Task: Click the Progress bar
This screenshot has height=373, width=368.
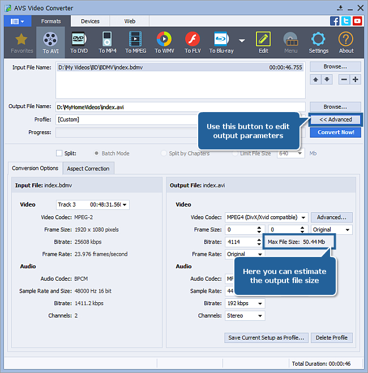Action: pos(127,132)
